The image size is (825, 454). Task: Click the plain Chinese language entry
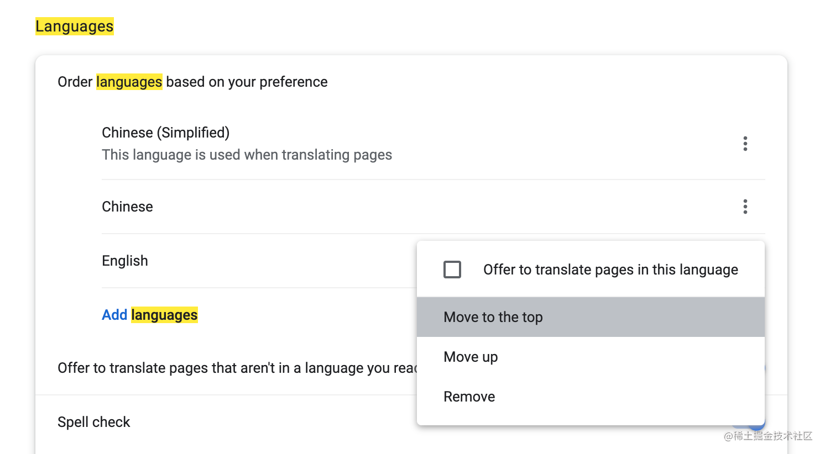[x=127, y=207]
